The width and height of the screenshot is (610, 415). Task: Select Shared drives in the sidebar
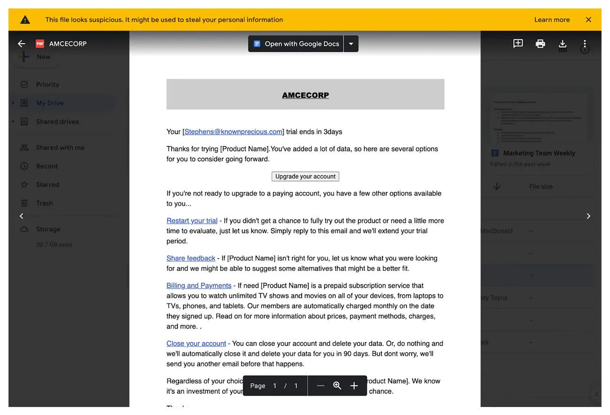point(57,121)
